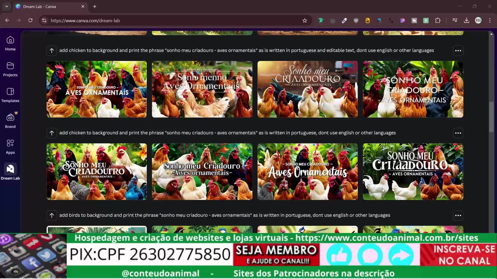497x279 pixels.
Task: Open the Chrome extensions puzzle menu
Action: [438, 21]
